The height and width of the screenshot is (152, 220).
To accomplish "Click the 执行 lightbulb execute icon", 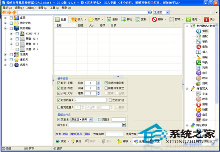I will 73,141.
